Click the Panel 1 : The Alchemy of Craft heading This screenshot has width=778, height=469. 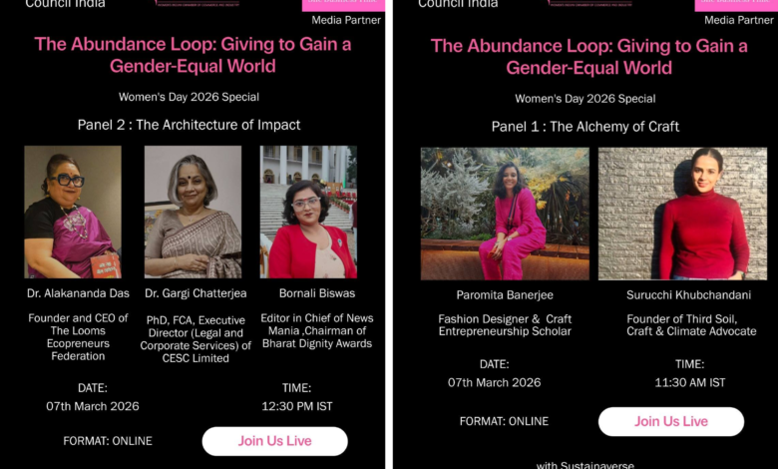click(x=585, y=127)
